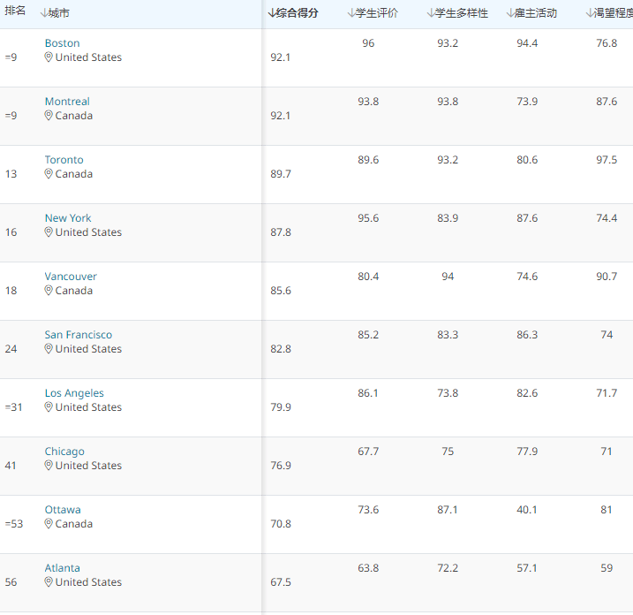Click location pin icon under Vancouver
Viewport: 633px width, 615px height.
tap(49, 291)
